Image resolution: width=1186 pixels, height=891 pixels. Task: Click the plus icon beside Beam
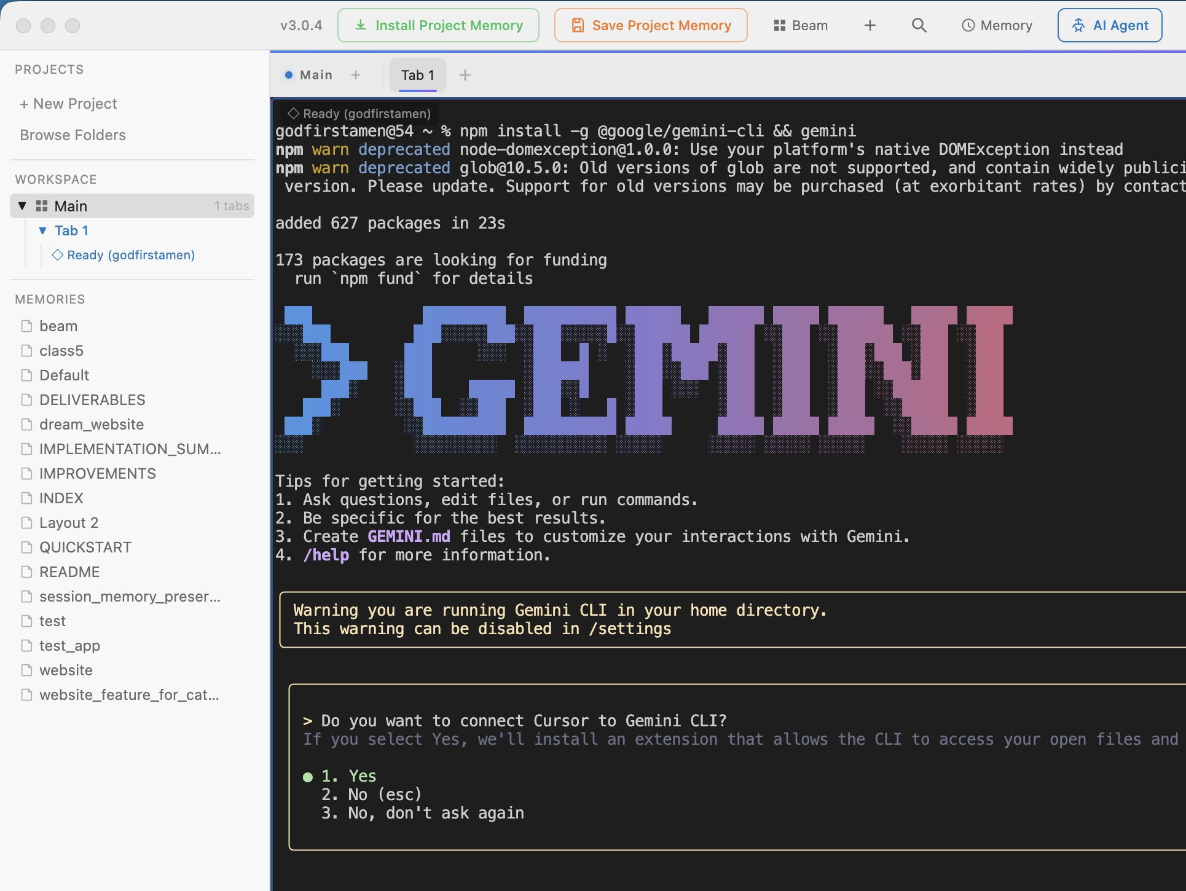click(x=870, y=25)
